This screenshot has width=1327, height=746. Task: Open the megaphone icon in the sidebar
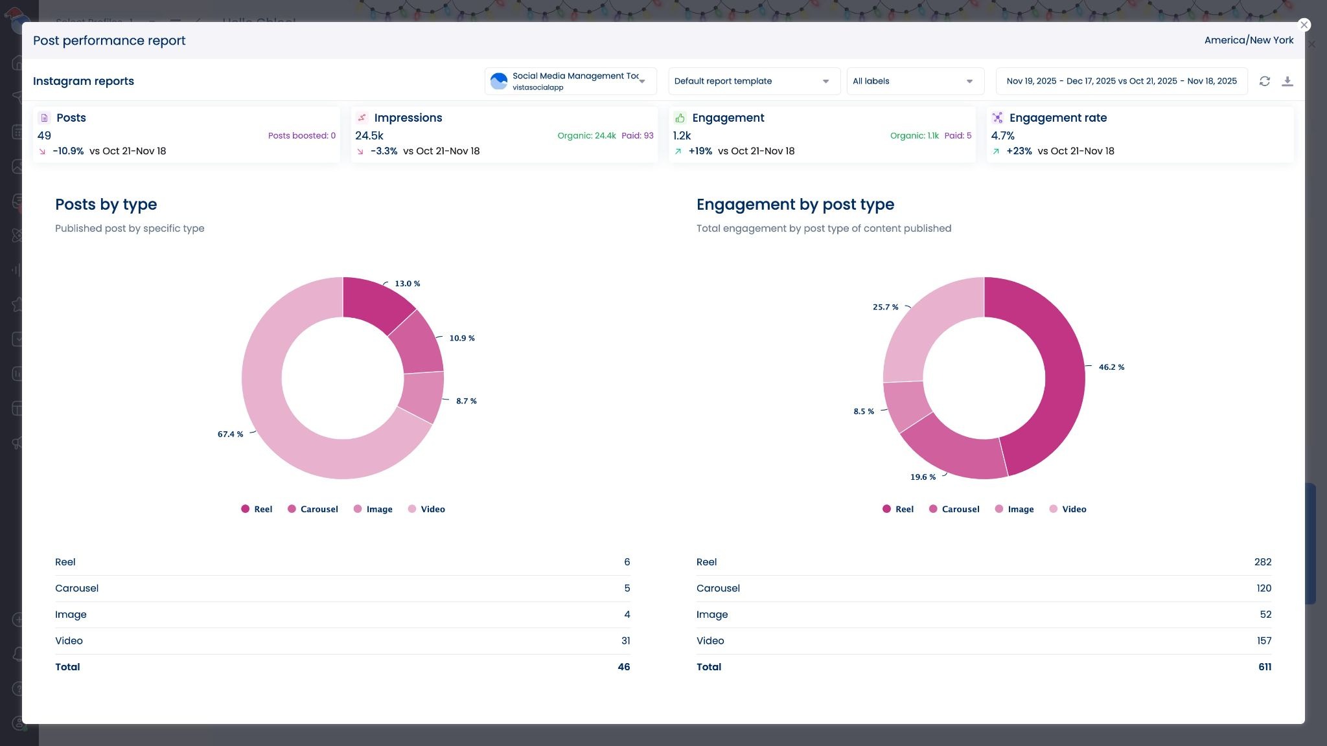pos(17,443)
